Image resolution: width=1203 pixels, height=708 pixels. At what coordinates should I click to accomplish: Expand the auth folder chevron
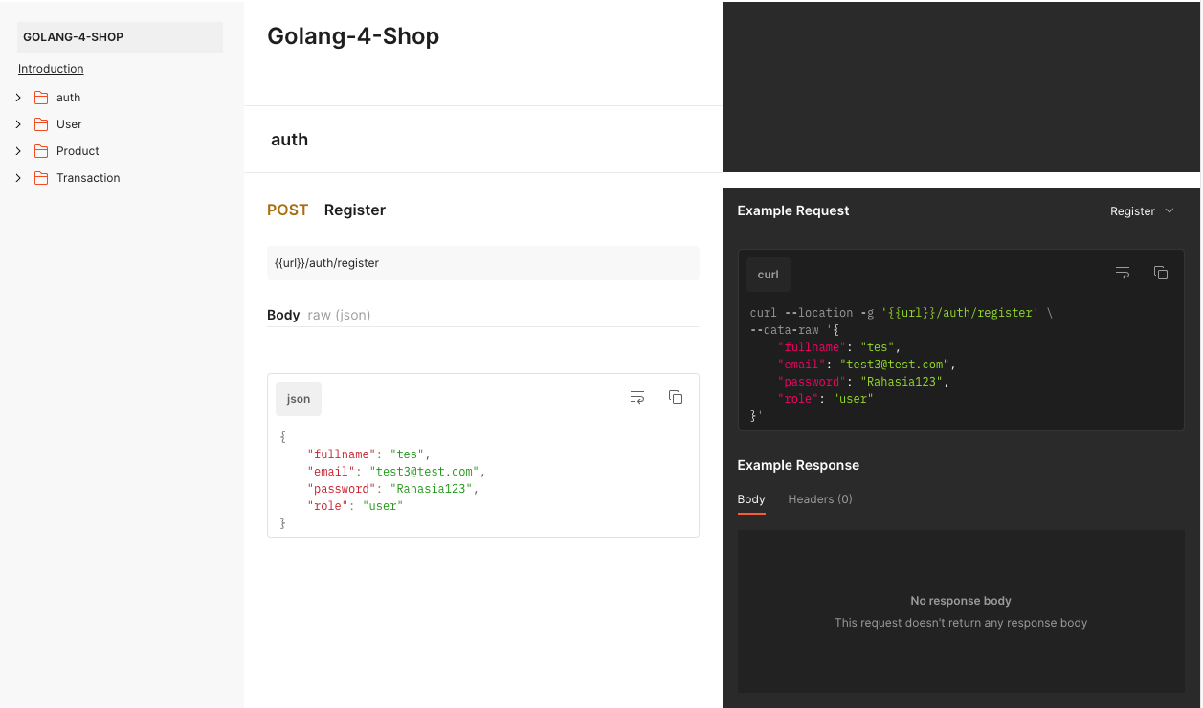(18, 98)
